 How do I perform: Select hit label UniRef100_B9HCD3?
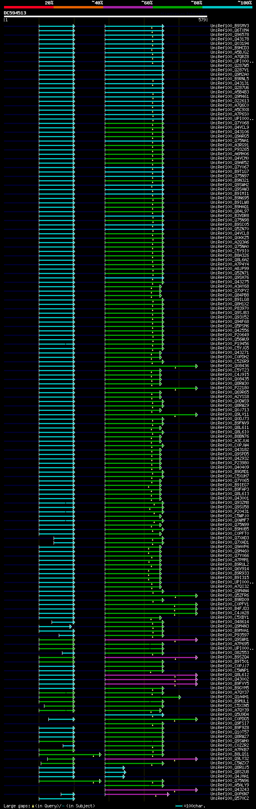point(230,48)
